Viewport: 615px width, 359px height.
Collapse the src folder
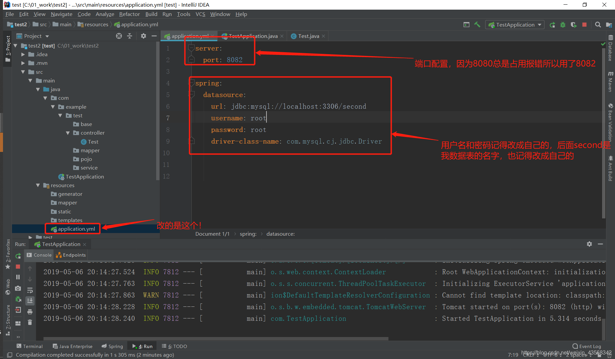(23, 72)
